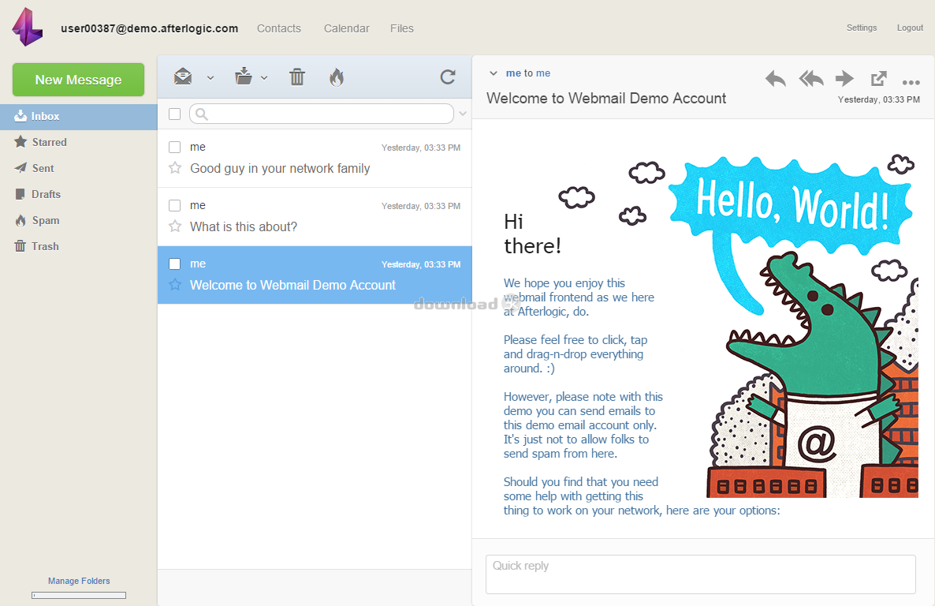Open the Manage Folders link
Screen dimensions: 935x606
(x=79, y=581)
